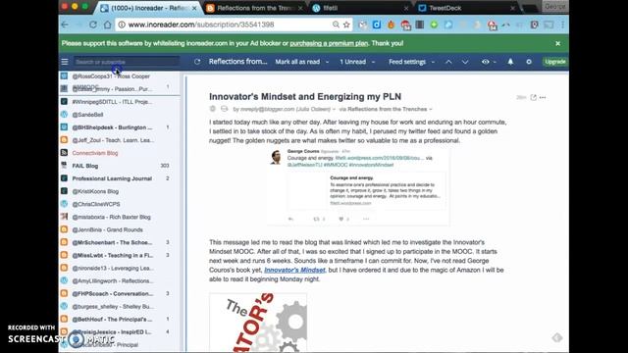Open notifications bell icon
The height and width of the screenshot is (353, 628).
510,62
